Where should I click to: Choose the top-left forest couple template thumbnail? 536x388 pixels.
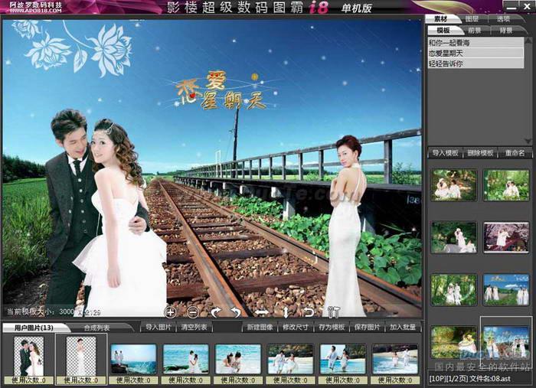tap(453, 185)
